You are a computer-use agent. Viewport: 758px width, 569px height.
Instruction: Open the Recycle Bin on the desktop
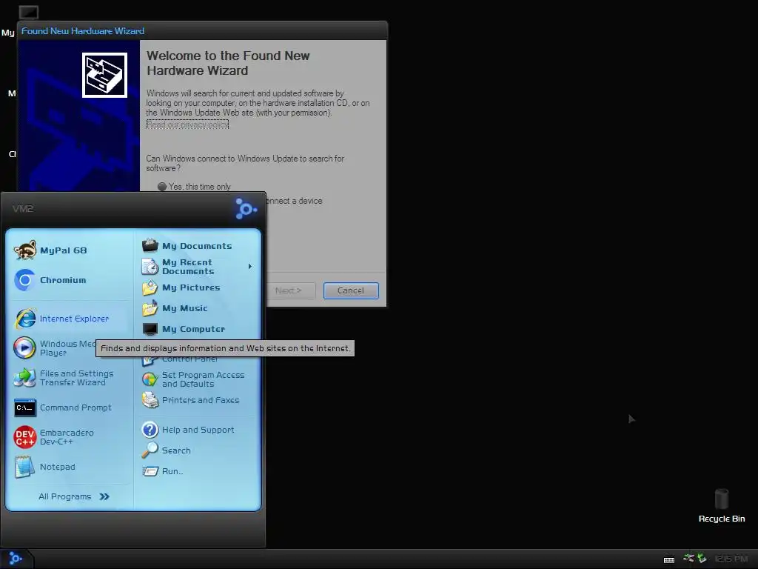pos(721,506)
